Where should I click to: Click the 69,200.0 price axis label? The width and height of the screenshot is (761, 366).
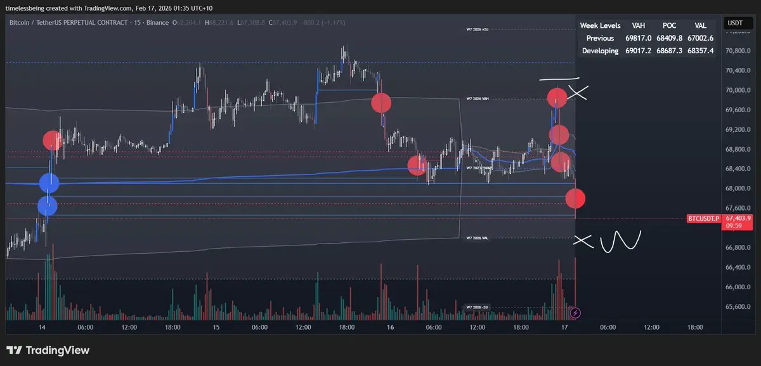coord(738,129)
